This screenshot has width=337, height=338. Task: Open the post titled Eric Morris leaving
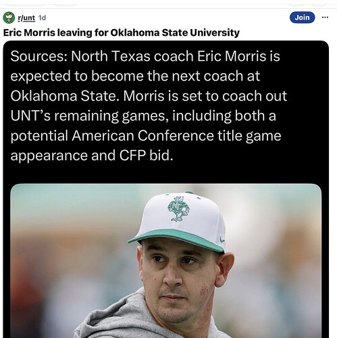point(122,32)
